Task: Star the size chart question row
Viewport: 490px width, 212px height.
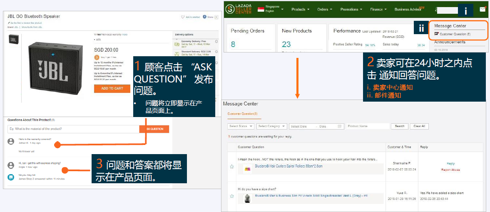Action: point(232,196)
